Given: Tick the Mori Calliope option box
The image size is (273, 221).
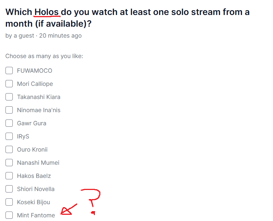Looking at the screenshot, I should 9,84.
